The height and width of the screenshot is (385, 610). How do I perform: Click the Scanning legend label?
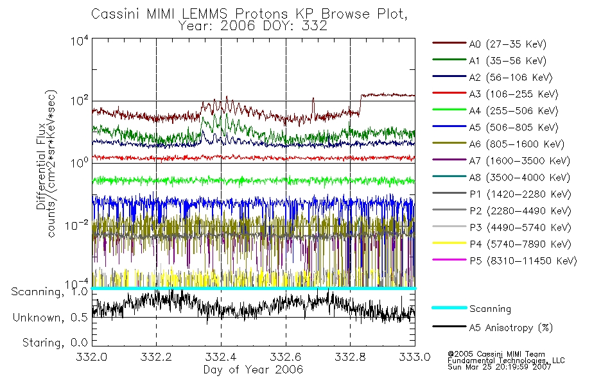[x=490, y=309]
